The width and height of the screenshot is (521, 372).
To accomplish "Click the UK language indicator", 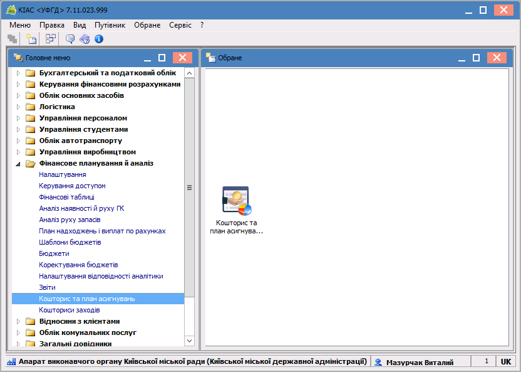I will point(505,362).
